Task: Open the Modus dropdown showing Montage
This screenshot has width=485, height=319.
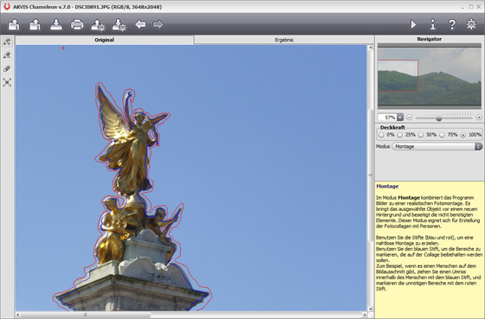Action: (x=437, y=146)
